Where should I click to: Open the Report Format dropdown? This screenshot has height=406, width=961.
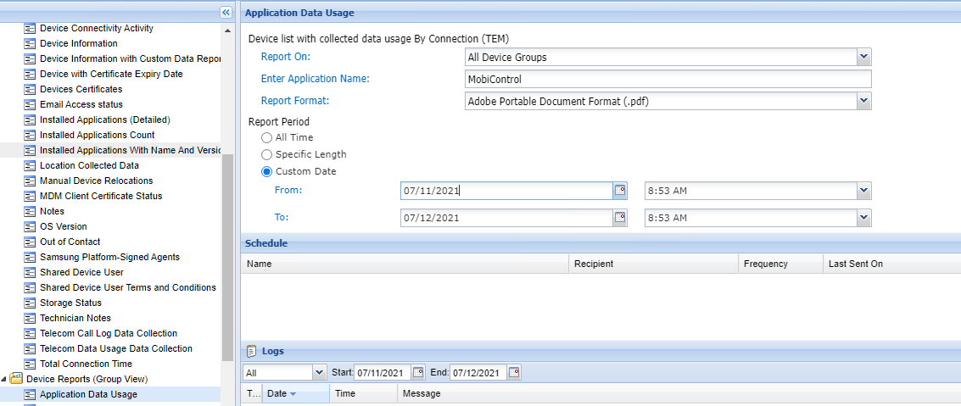click(x=863, y=101)
